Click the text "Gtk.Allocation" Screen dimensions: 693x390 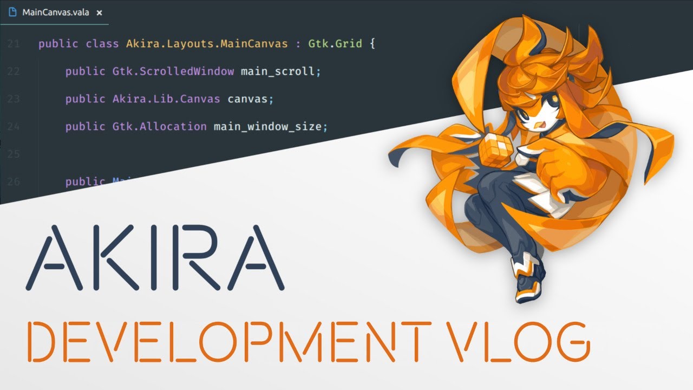click(160, 127)
